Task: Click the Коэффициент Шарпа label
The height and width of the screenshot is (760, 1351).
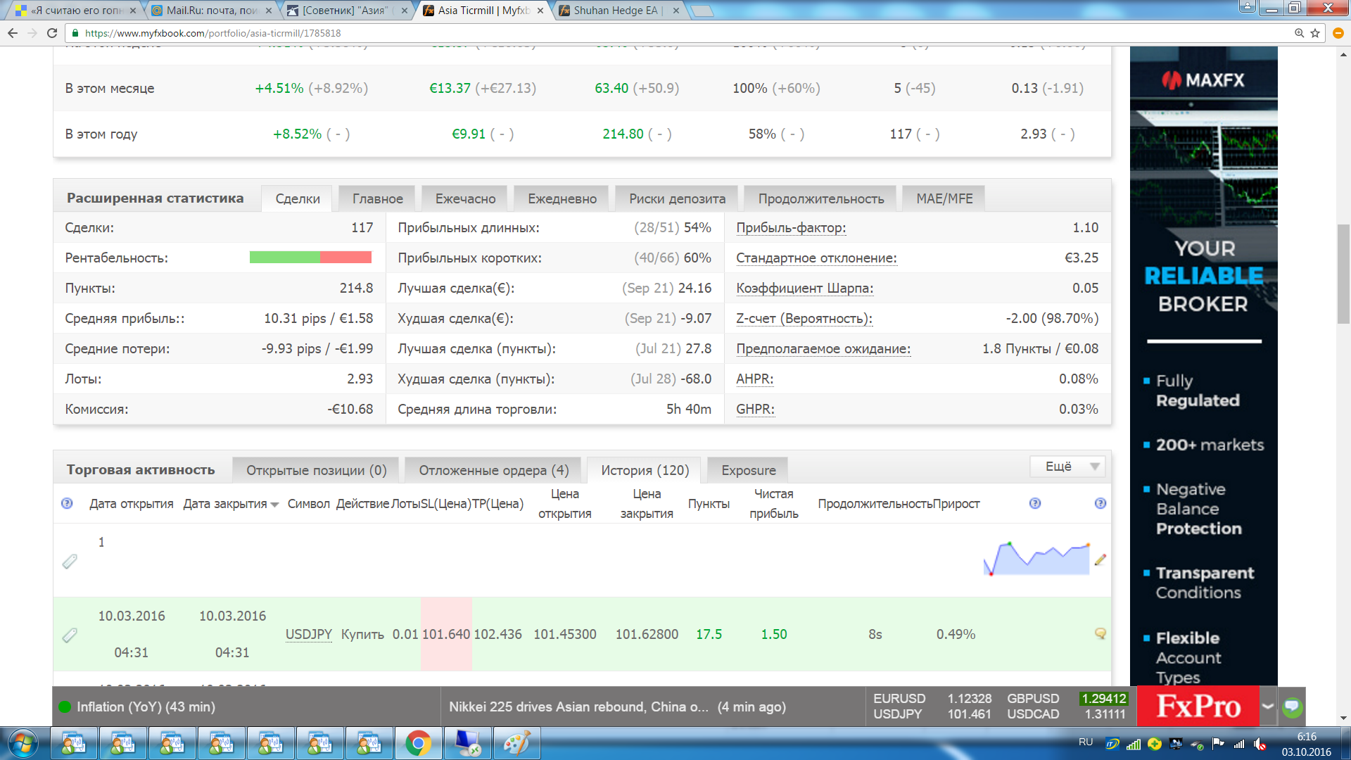Action: click(x=804, y=288)
